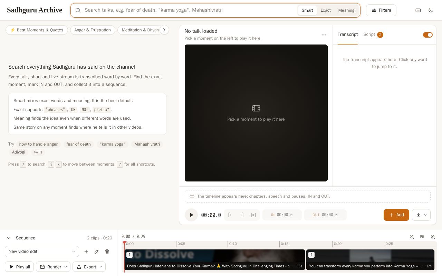Viewport: 442px width, 276px height.
Task: Select clip 1 'Does Sadhguru Intervene' thumbnail
Action: click(x=215, y=260)
